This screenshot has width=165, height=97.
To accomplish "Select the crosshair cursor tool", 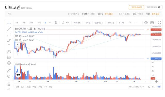I will click(9, 23).
